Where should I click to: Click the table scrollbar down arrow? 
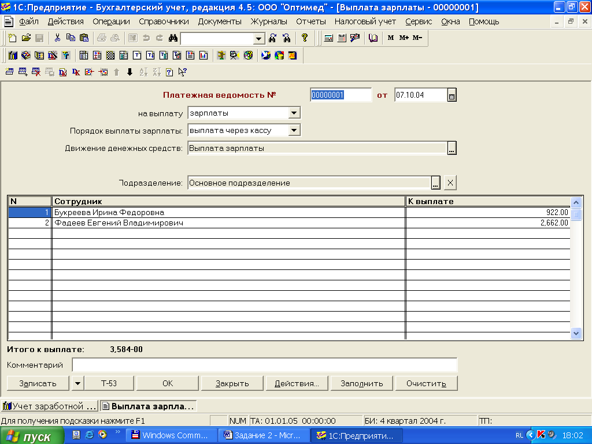pos(576,333)
